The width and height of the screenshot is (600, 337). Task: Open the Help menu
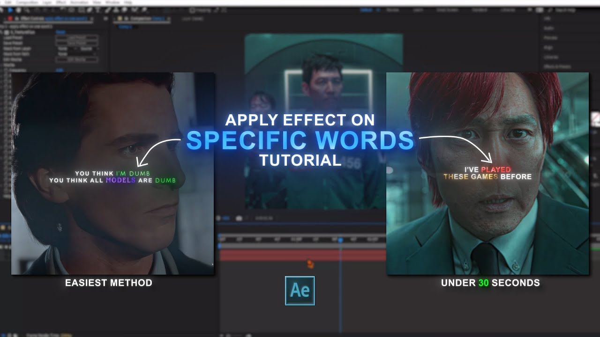128,2
